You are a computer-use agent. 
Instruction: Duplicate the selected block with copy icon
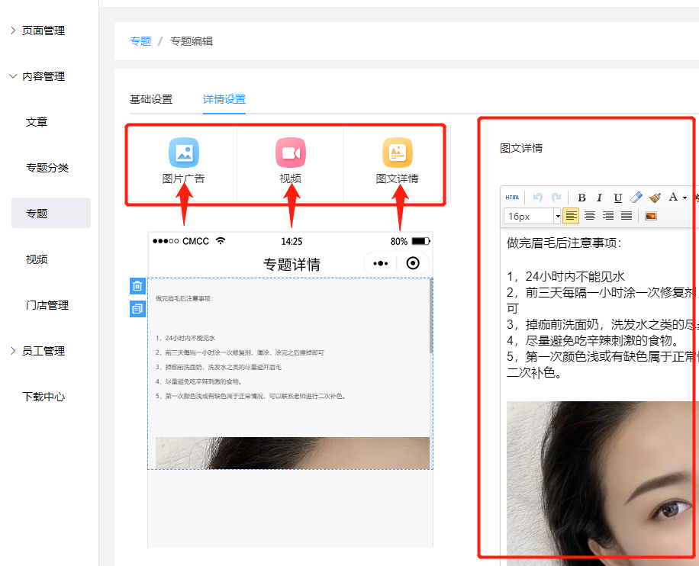point(137,309)
